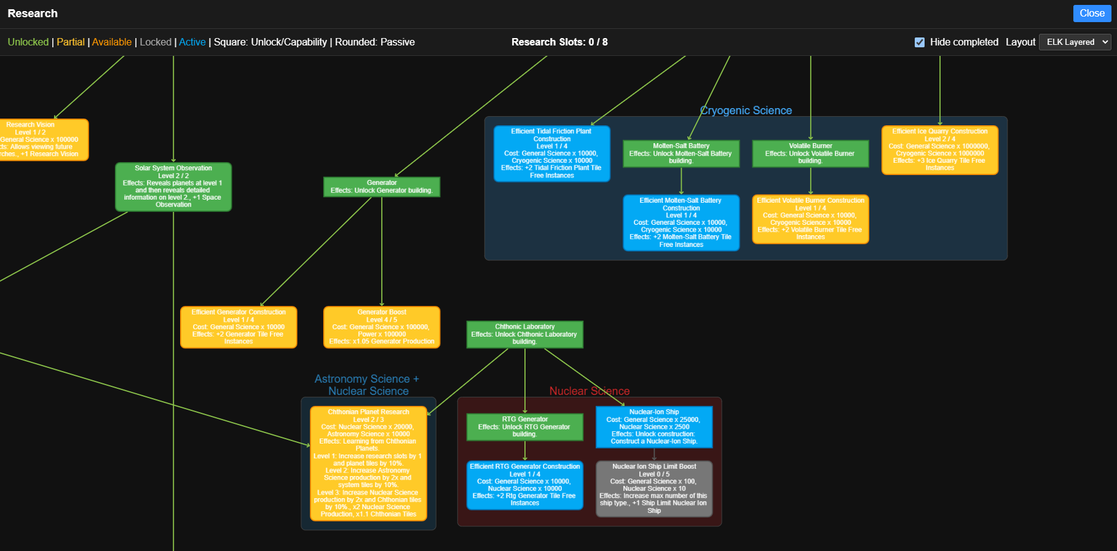Select the Nuclear-Ion Ship research node
The width and height of the screenshot is (1117, 551).
(x=654, y=427)
